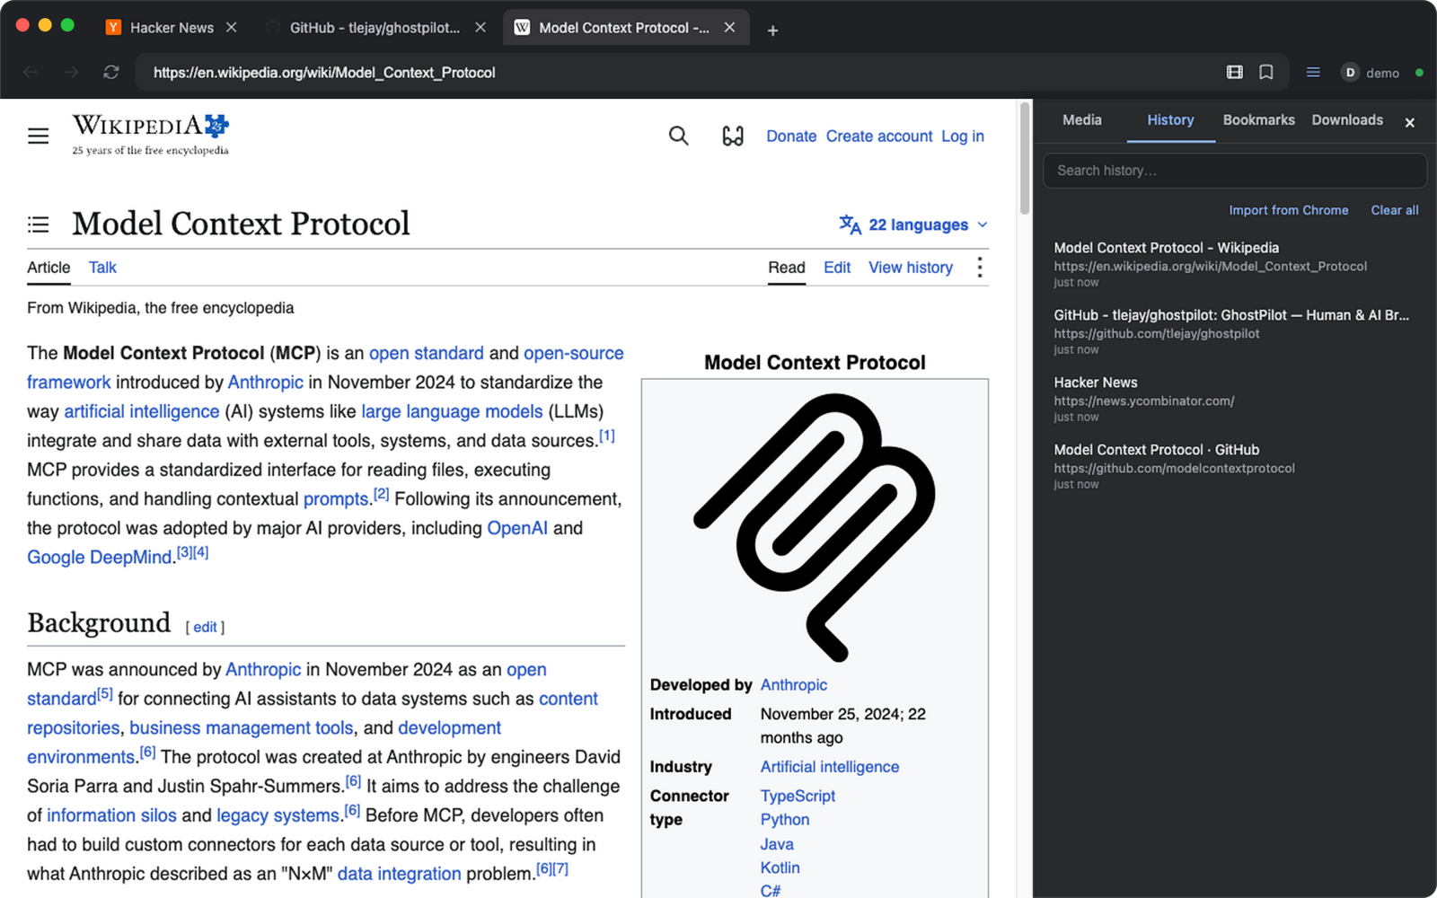This screenshot has width=1437, height=898.
Task: Open a new tab with the plus button
Action: (772, 31)
